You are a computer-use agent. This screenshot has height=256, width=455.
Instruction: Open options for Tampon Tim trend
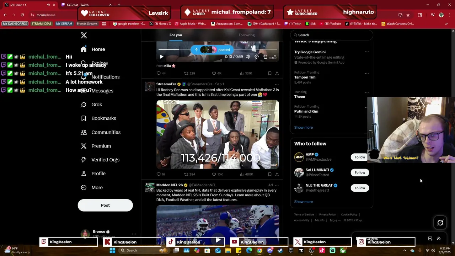click(367, 73)
